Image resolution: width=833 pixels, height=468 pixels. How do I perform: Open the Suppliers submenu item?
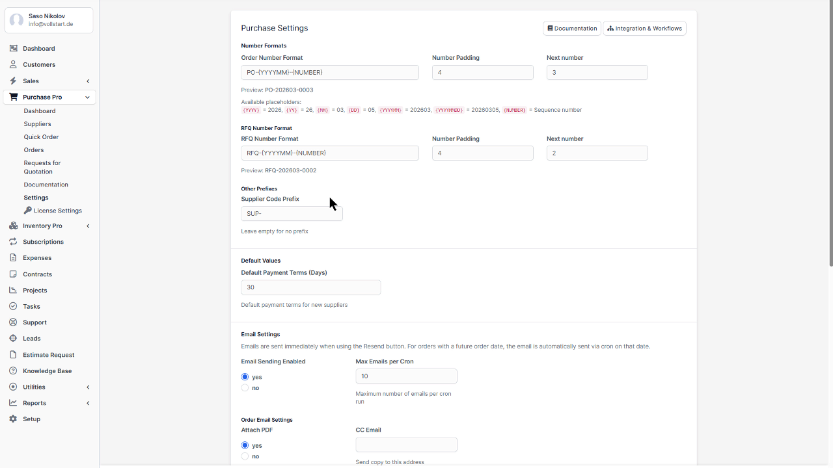click(37, 124)
